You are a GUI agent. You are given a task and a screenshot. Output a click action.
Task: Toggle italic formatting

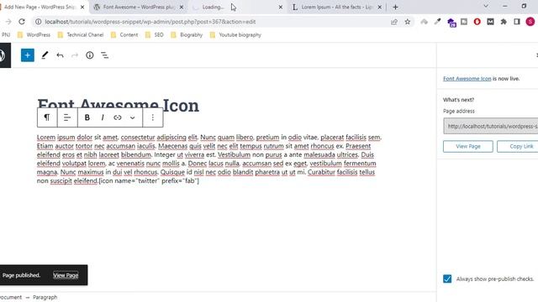[x=103, y=117]
